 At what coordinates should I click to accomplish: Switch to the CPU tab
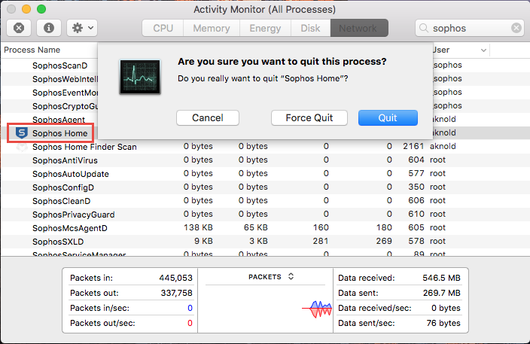click(163, 28)
